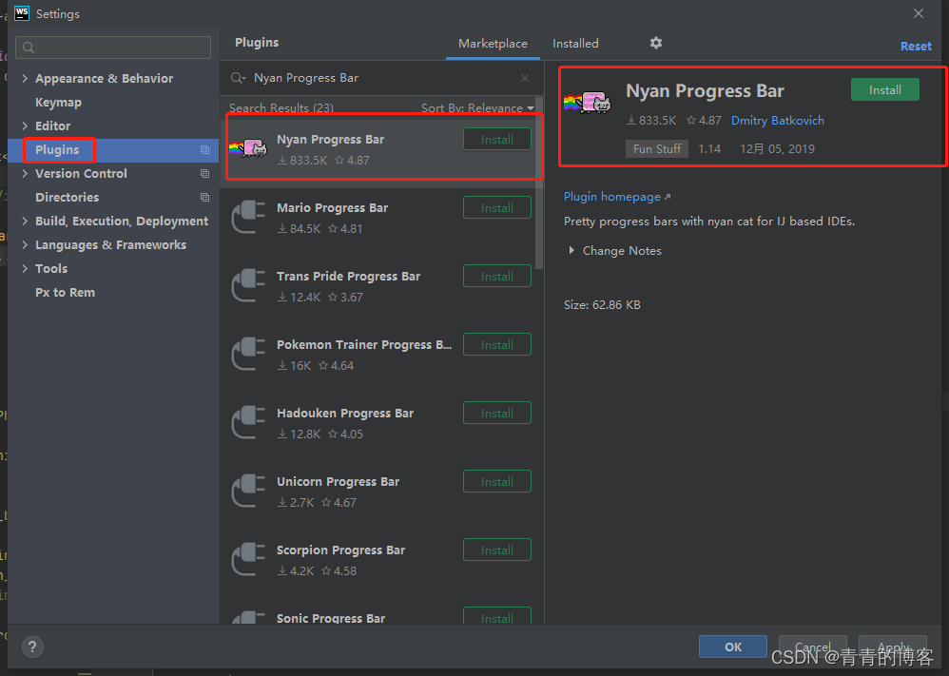Select Sonic Progress Bar result title
Image resolution: width=949 pixels, height=676 pixels.
point(331,618)
